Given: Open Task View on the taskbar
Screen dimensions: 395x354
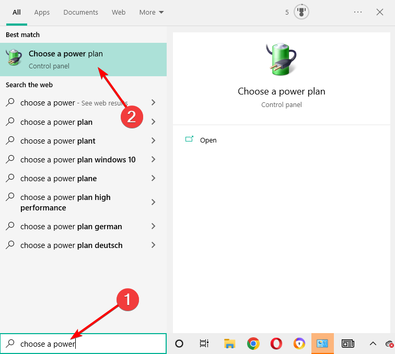Looking at the screenshot, I should tap(204, 344).
